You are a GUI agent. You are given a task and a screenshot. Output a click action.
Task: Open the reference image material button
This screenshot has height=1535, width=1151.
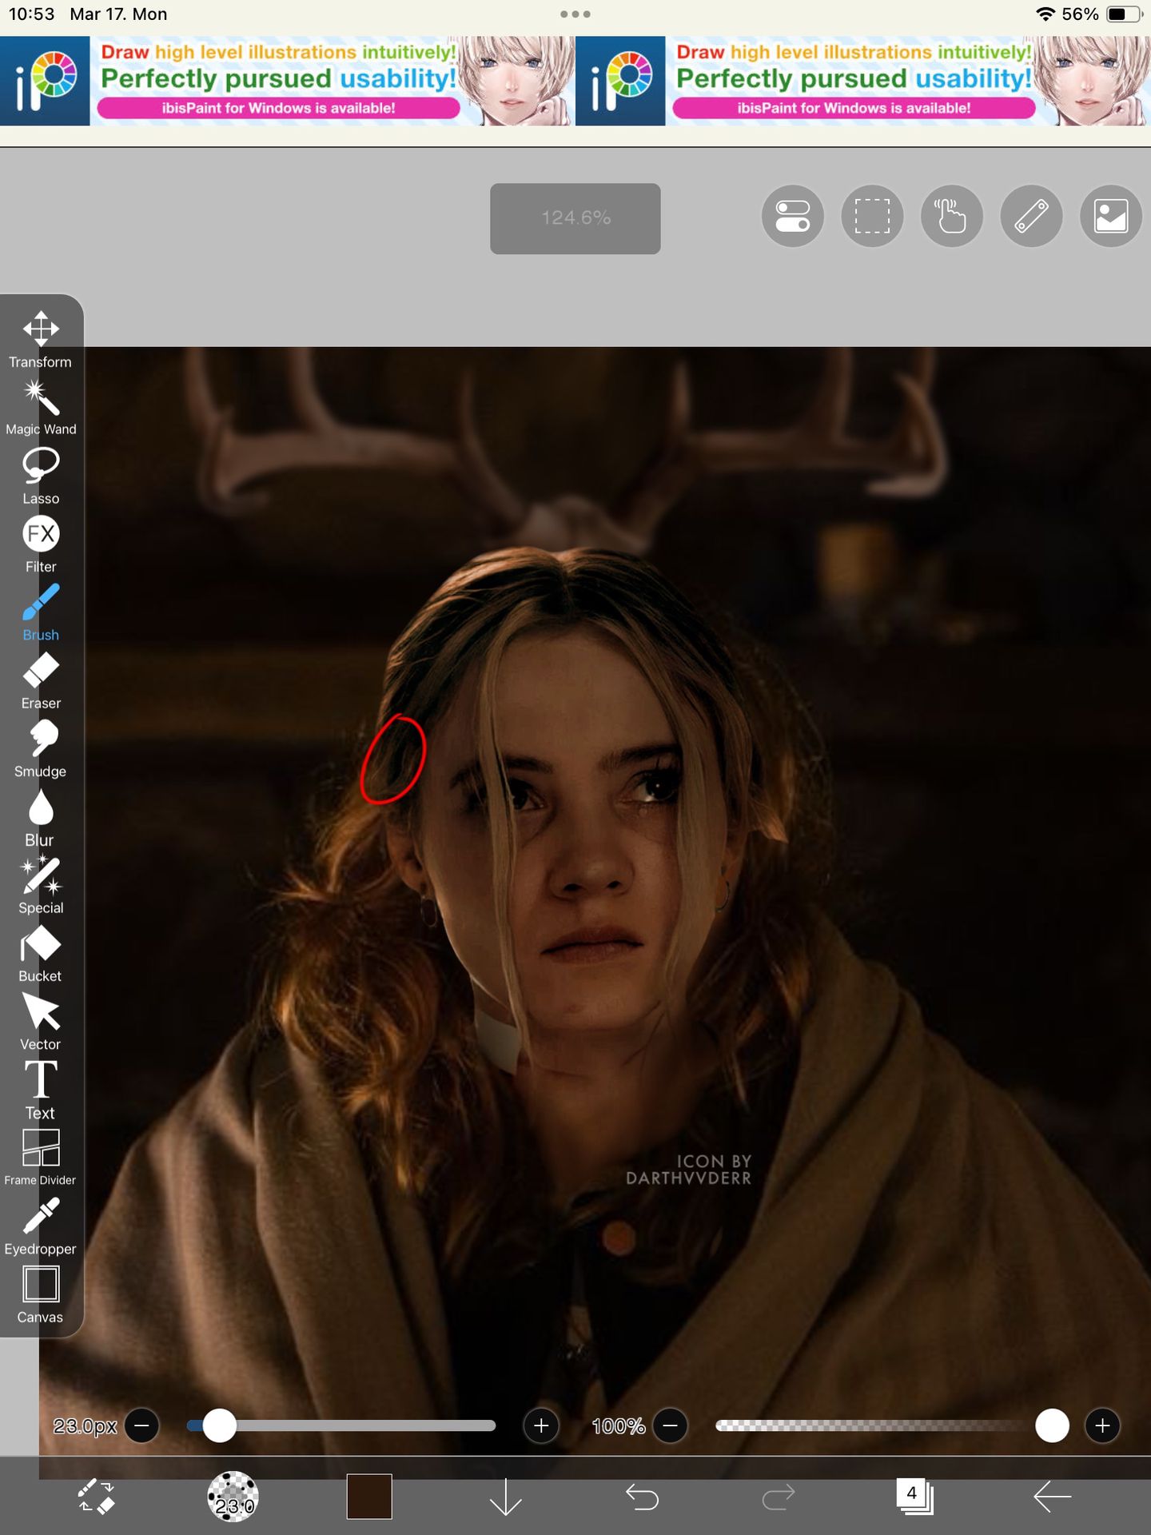coord(1111,217)
